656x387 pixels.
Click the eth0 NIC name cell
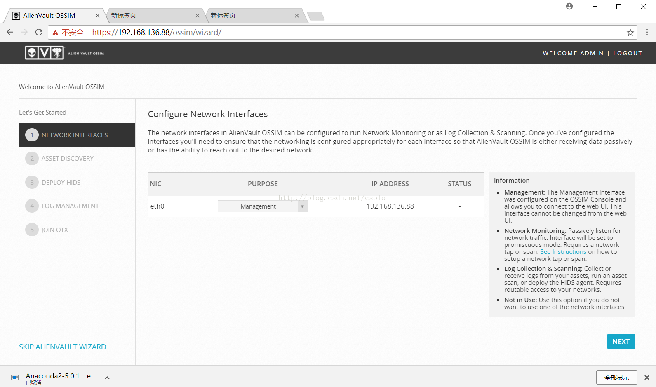coord(157,206)
